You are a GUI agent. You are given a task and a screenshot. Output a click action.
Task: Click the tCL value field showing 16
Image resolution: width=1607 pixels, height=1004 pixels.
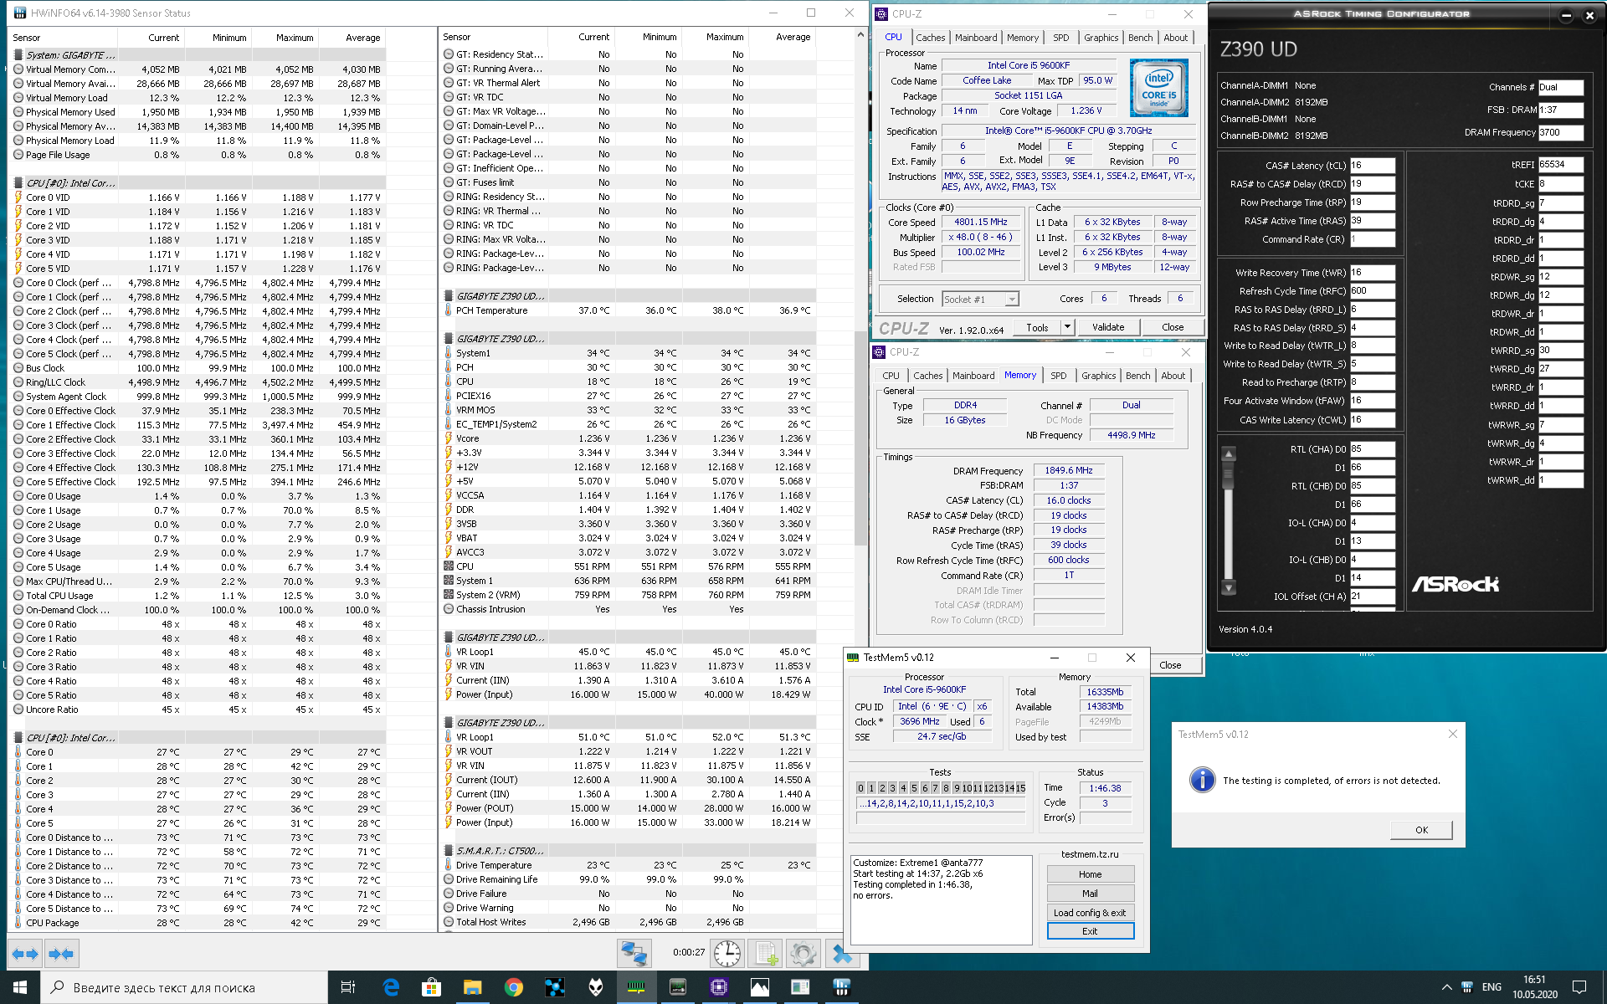[x=1371, y=166]
